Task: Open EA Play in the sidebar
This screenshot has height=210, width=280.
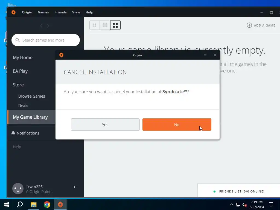Action: pyautogui.click(x=20, y=71)
